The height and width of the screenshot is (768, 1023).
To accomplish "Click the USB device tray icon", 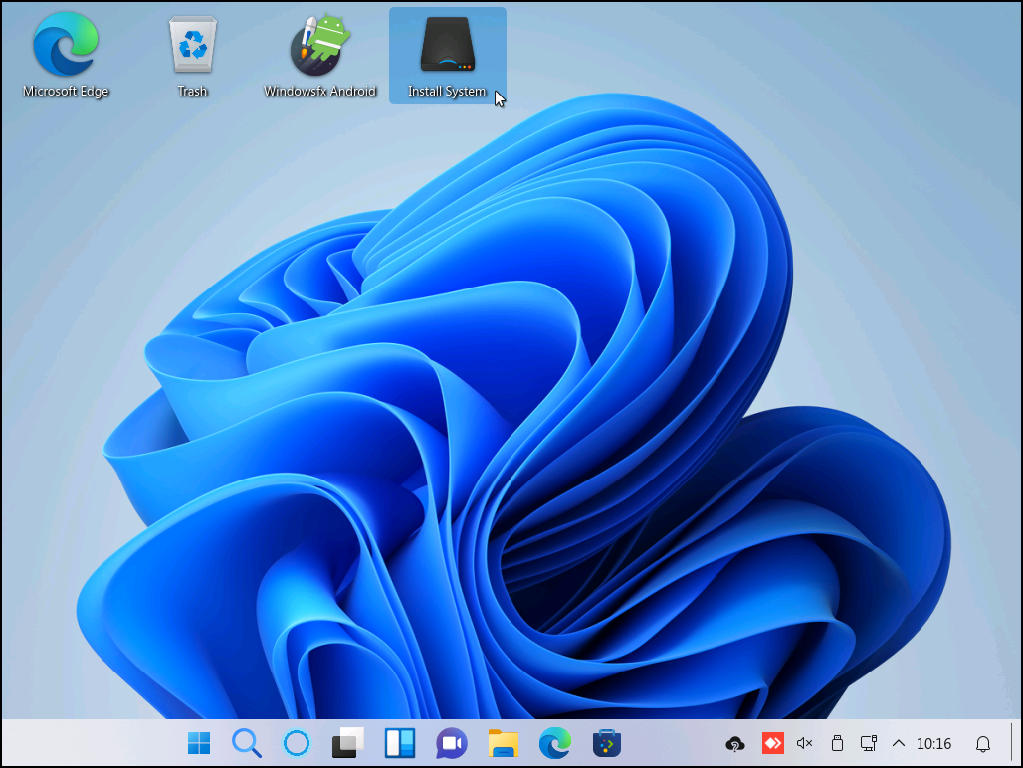I will click(837, 743).
